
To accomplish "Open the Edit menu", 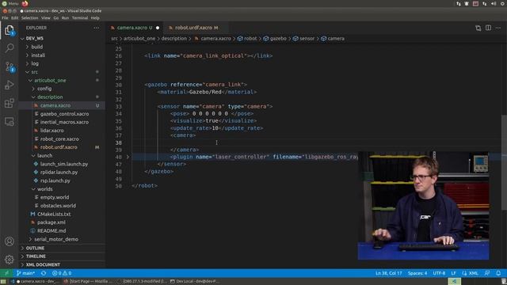I will (15, 18).
